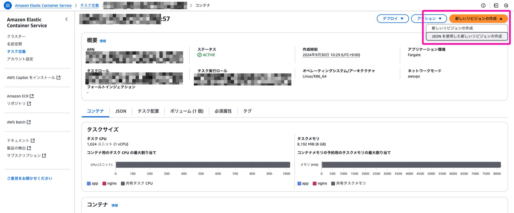Image resolution: width=514 pixels, height=213 pixels.
Task: Open the デプロイ dropdown
Action: tap(393, 18)
